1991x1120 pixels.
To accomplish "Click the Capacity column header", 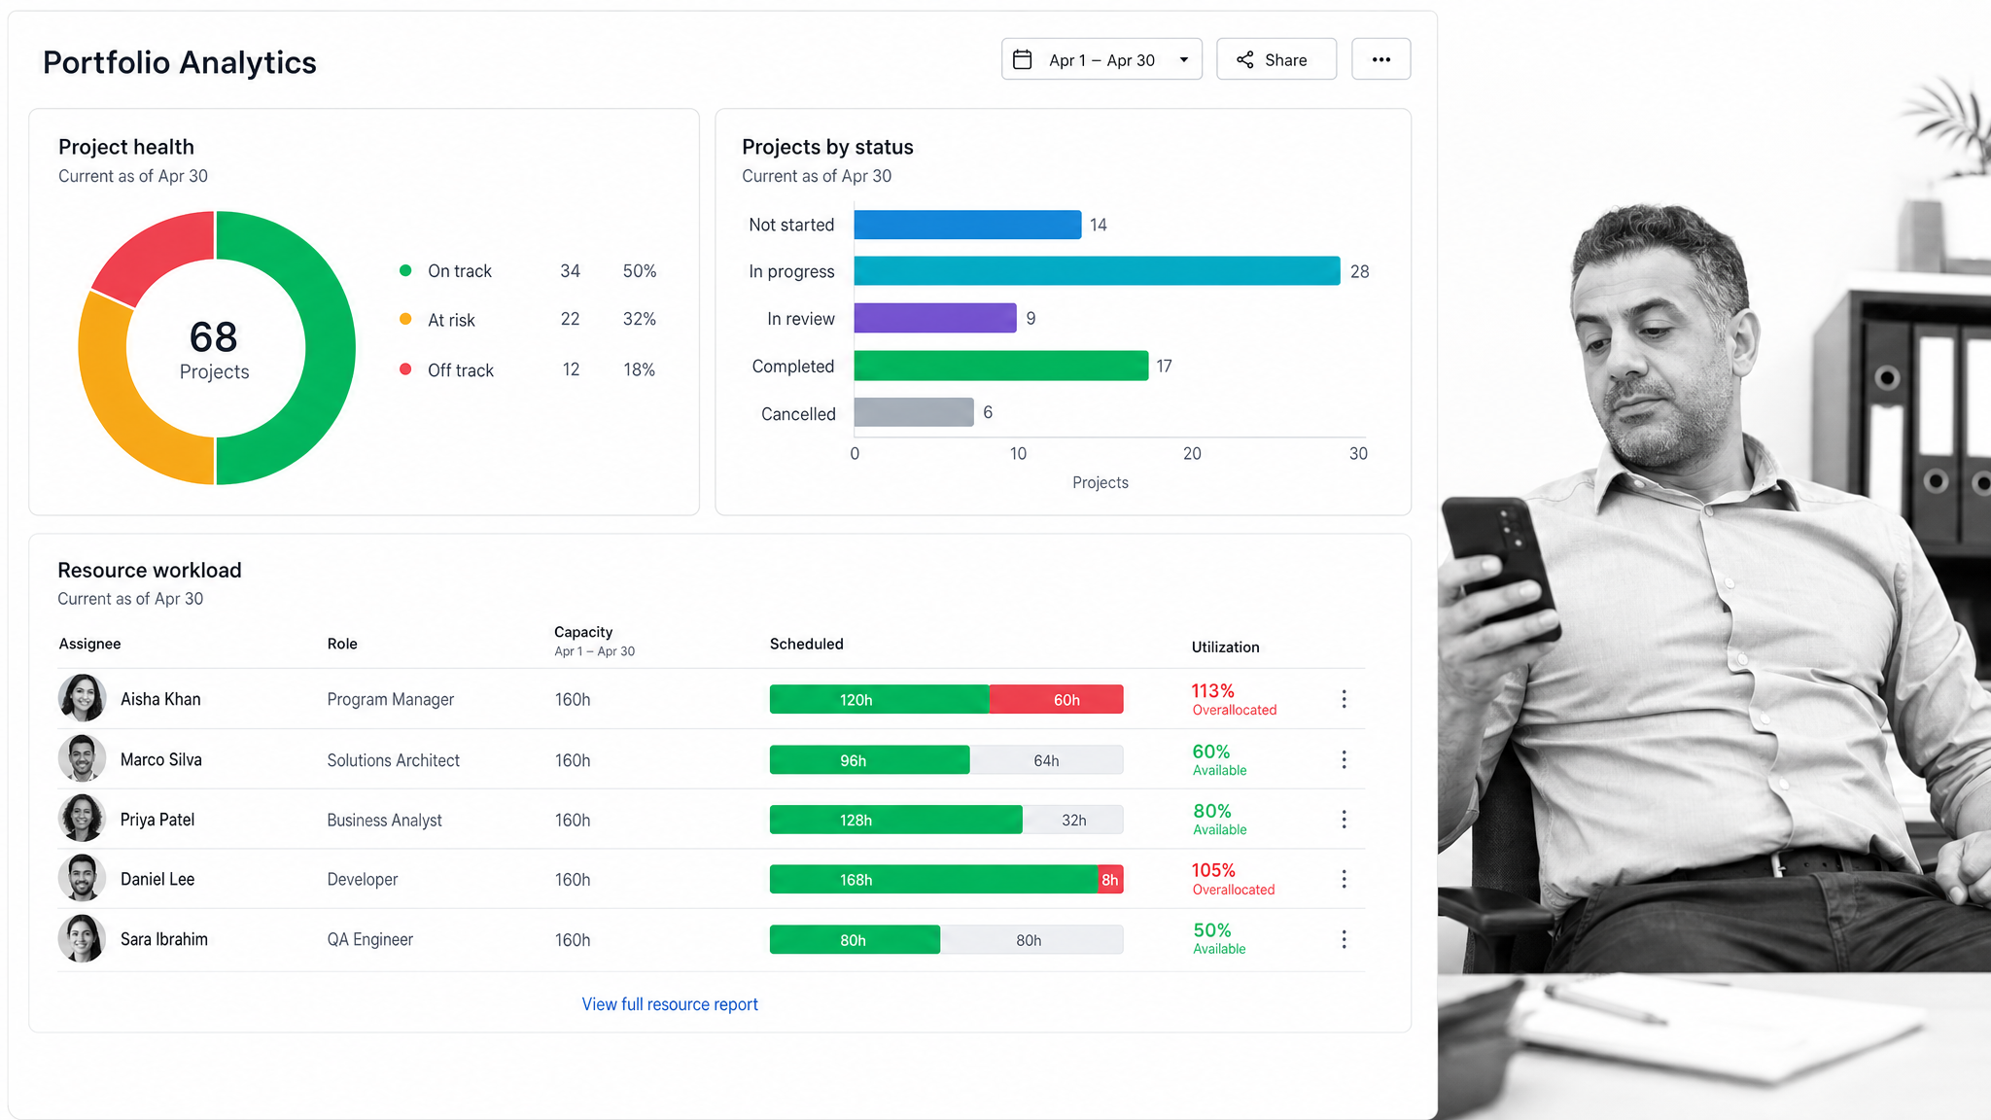I will coord(583,632).
